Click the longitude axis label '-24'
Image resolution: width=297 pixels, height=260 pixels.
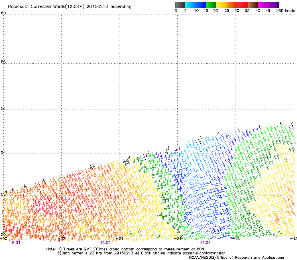(120, 239)
